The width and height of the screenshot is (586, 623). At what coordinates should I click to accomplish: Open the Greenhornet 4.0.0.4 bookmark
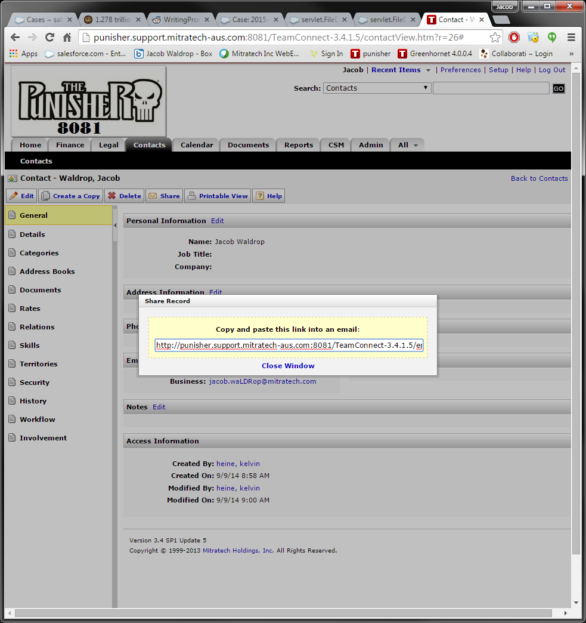435,54
